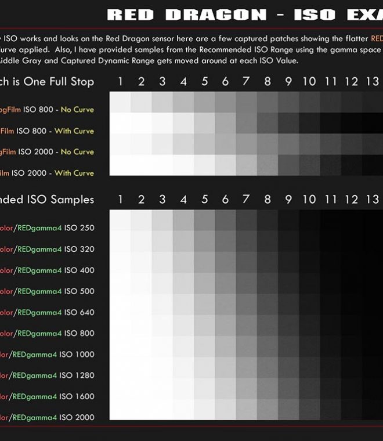Viewport: 383px width, 441px height.
Task: Pick stop 6 patch in REDgamma4 ISO 1000 row
Action: (x=226, y=346)
